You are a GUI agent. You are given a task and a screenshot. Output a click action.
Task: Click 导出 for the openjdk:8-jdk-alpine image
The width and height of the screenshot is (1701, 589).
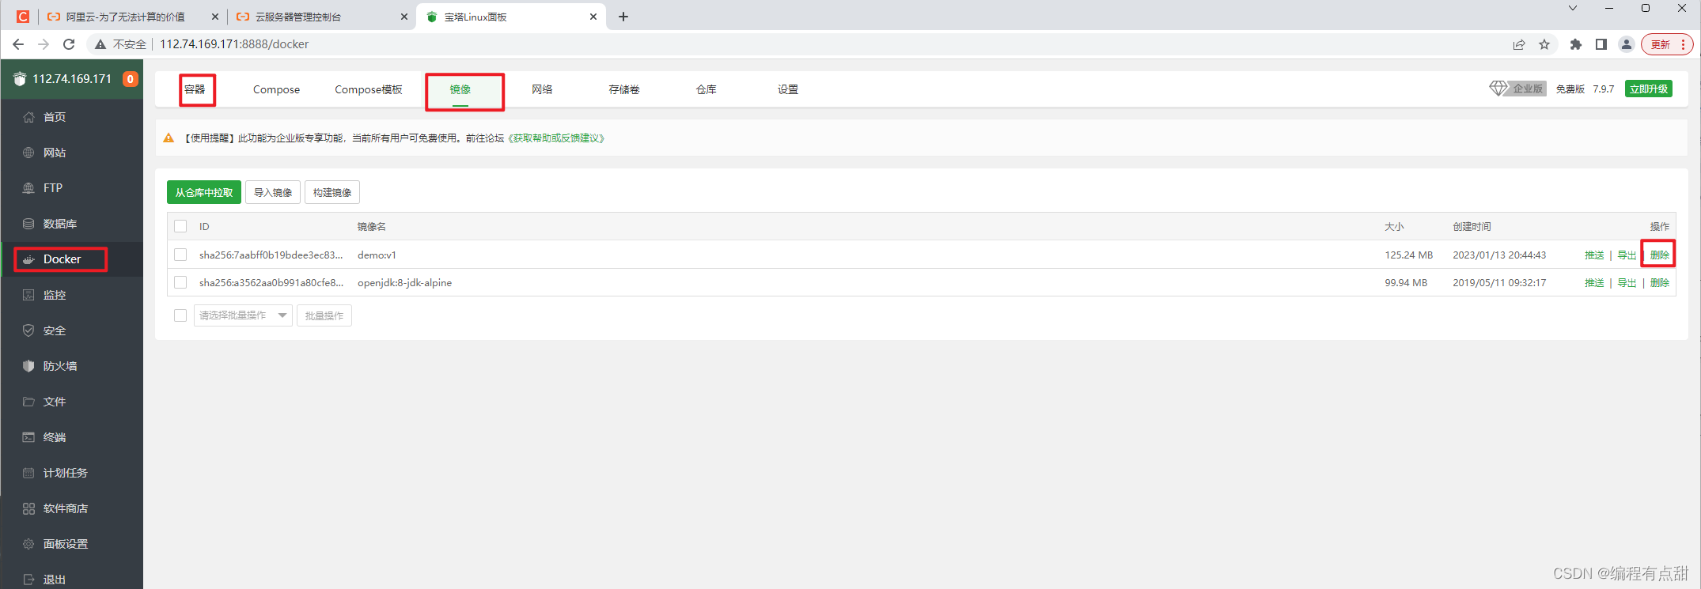click(x=1627, y=282)
